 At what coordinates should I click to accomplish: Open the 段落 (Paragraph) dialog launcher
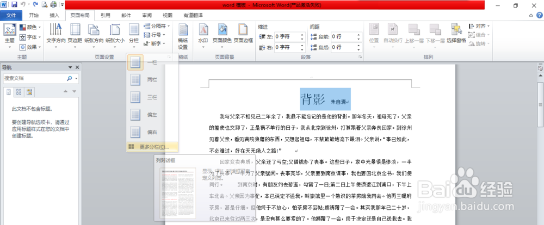click(360, 57)
